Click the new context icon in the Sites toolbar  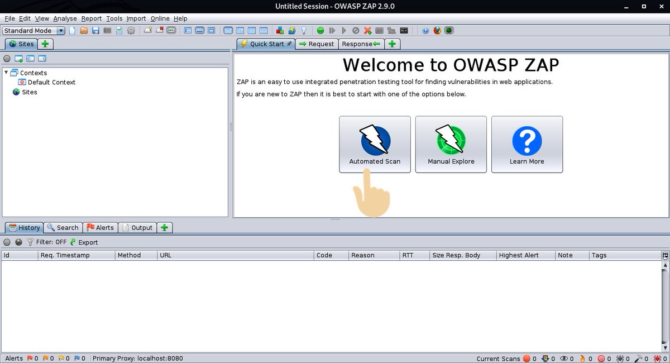coord(18,58)
